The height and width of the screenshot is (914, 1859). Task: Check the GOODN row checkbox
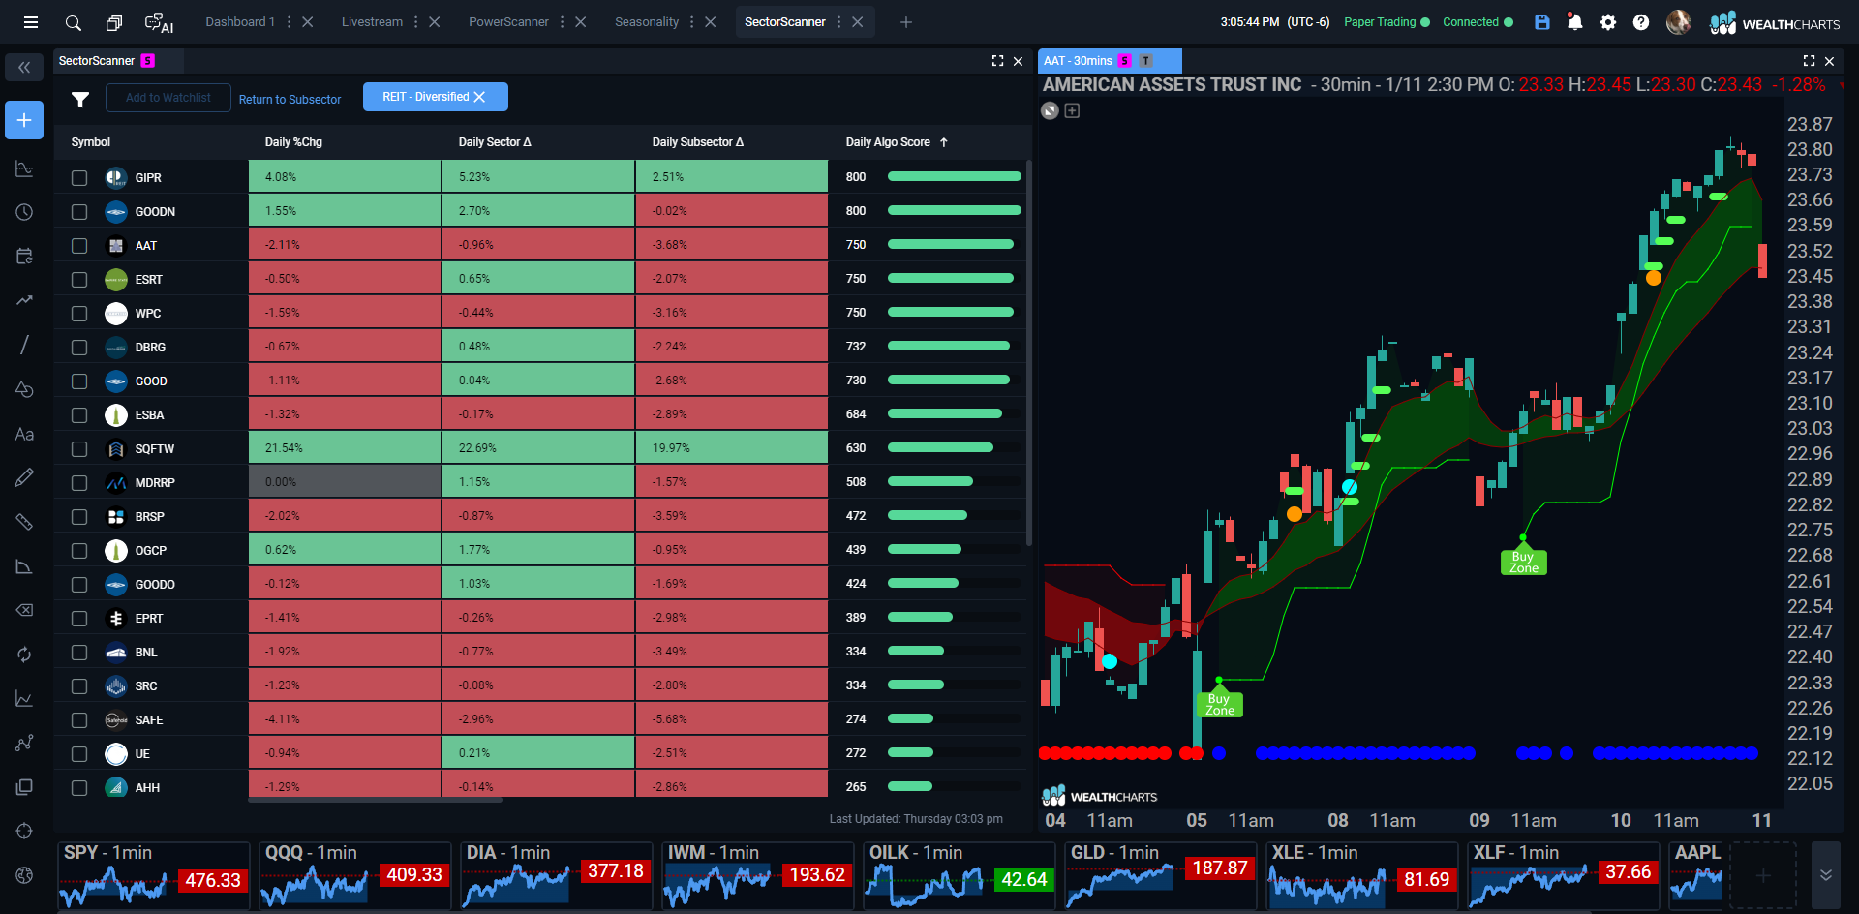coord(79,212)
